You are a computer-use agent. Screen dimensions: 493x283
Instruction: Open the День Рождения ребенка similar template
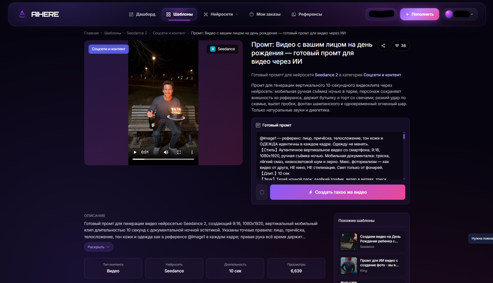click(x=372, y=241)
